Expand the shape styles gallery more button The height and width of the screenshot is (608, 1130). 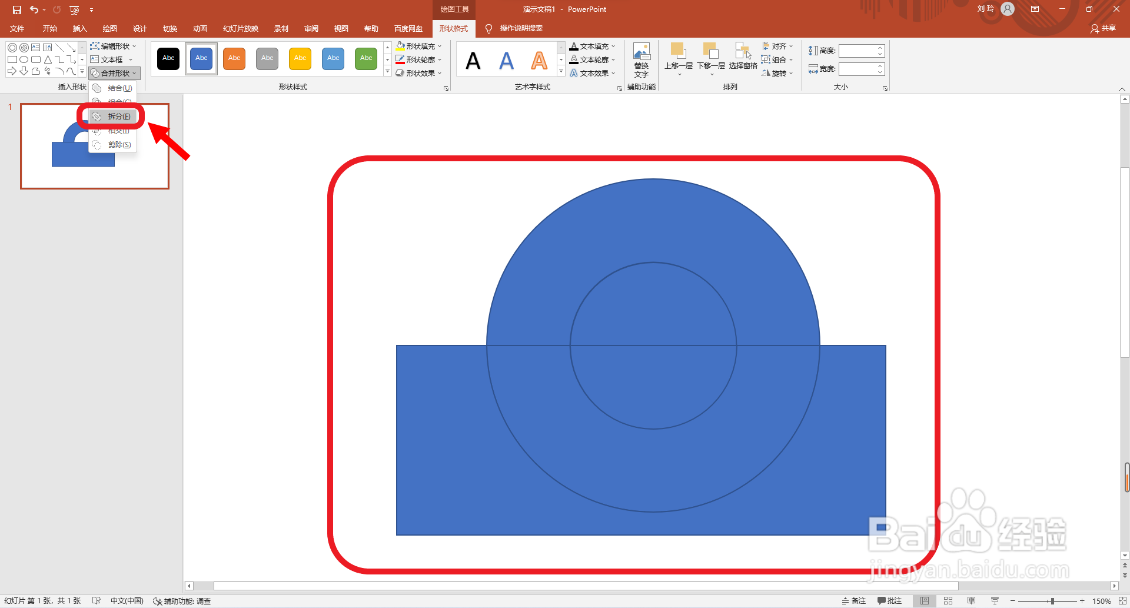point(387,72)
